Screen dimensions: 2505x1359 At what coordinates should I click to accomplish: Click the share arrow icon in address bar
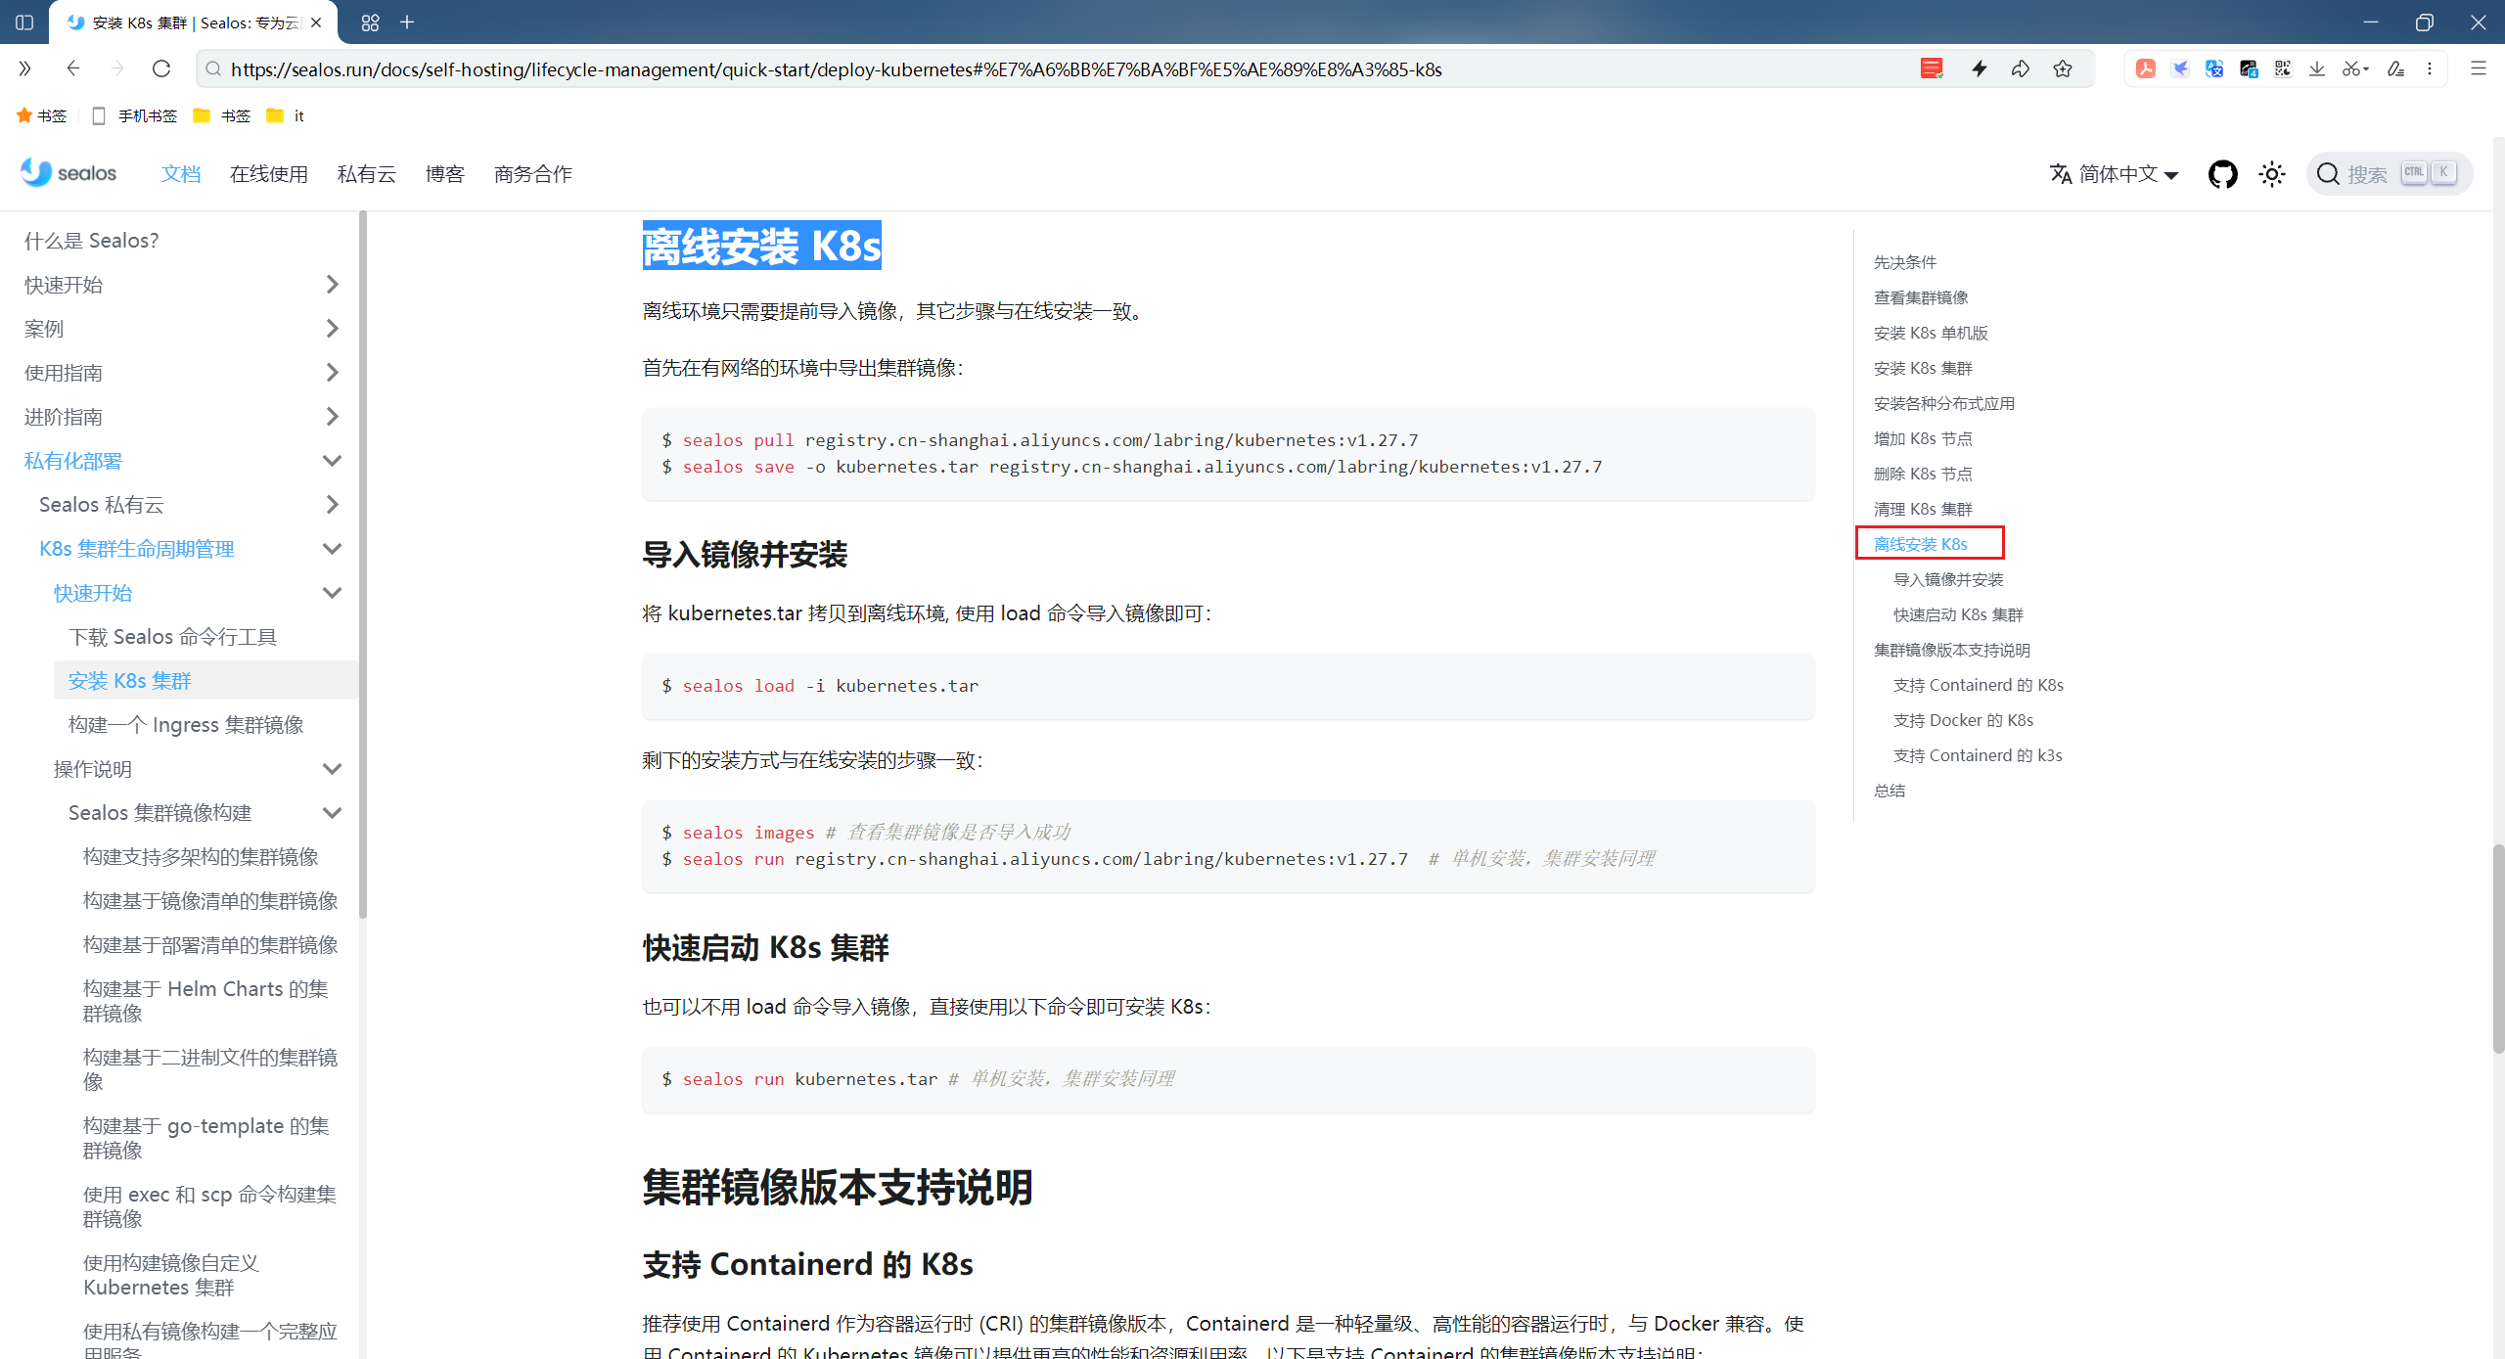click(2021, 68)
